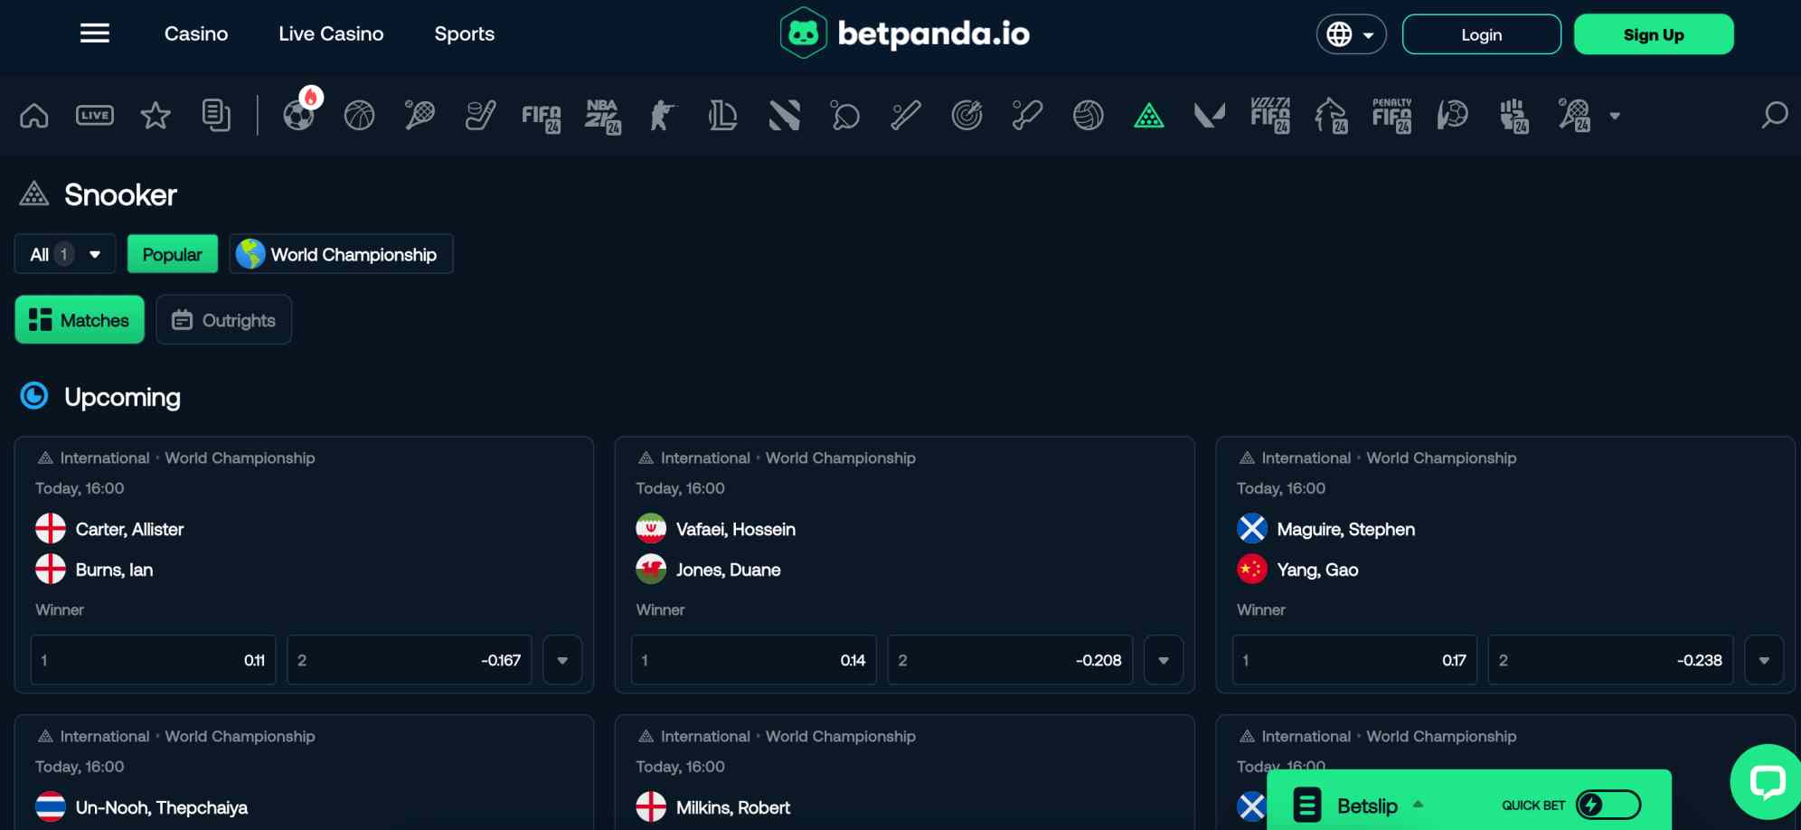Image resolution: width=1801 pixels, height=830 pixels.
Task: Click the search magnifier icon
Action: pos(1774,116)
